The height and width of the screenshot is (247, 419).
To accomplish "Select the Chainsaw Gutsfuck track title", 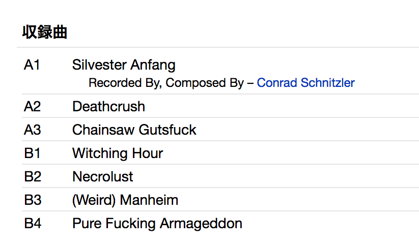I will (x=134, y=130).
